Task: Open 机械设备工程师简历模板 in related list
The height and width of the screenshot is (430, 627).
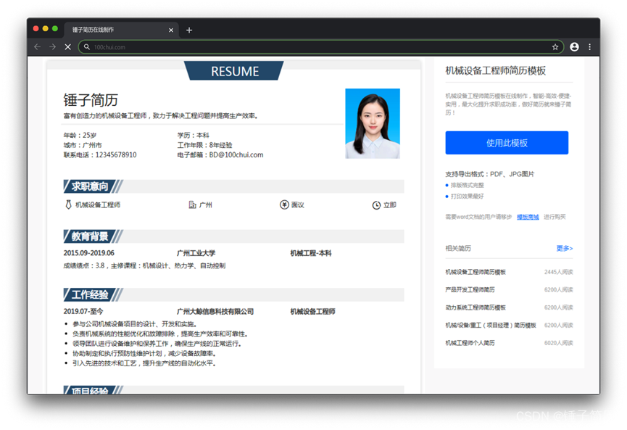Action: click(476, 272)
